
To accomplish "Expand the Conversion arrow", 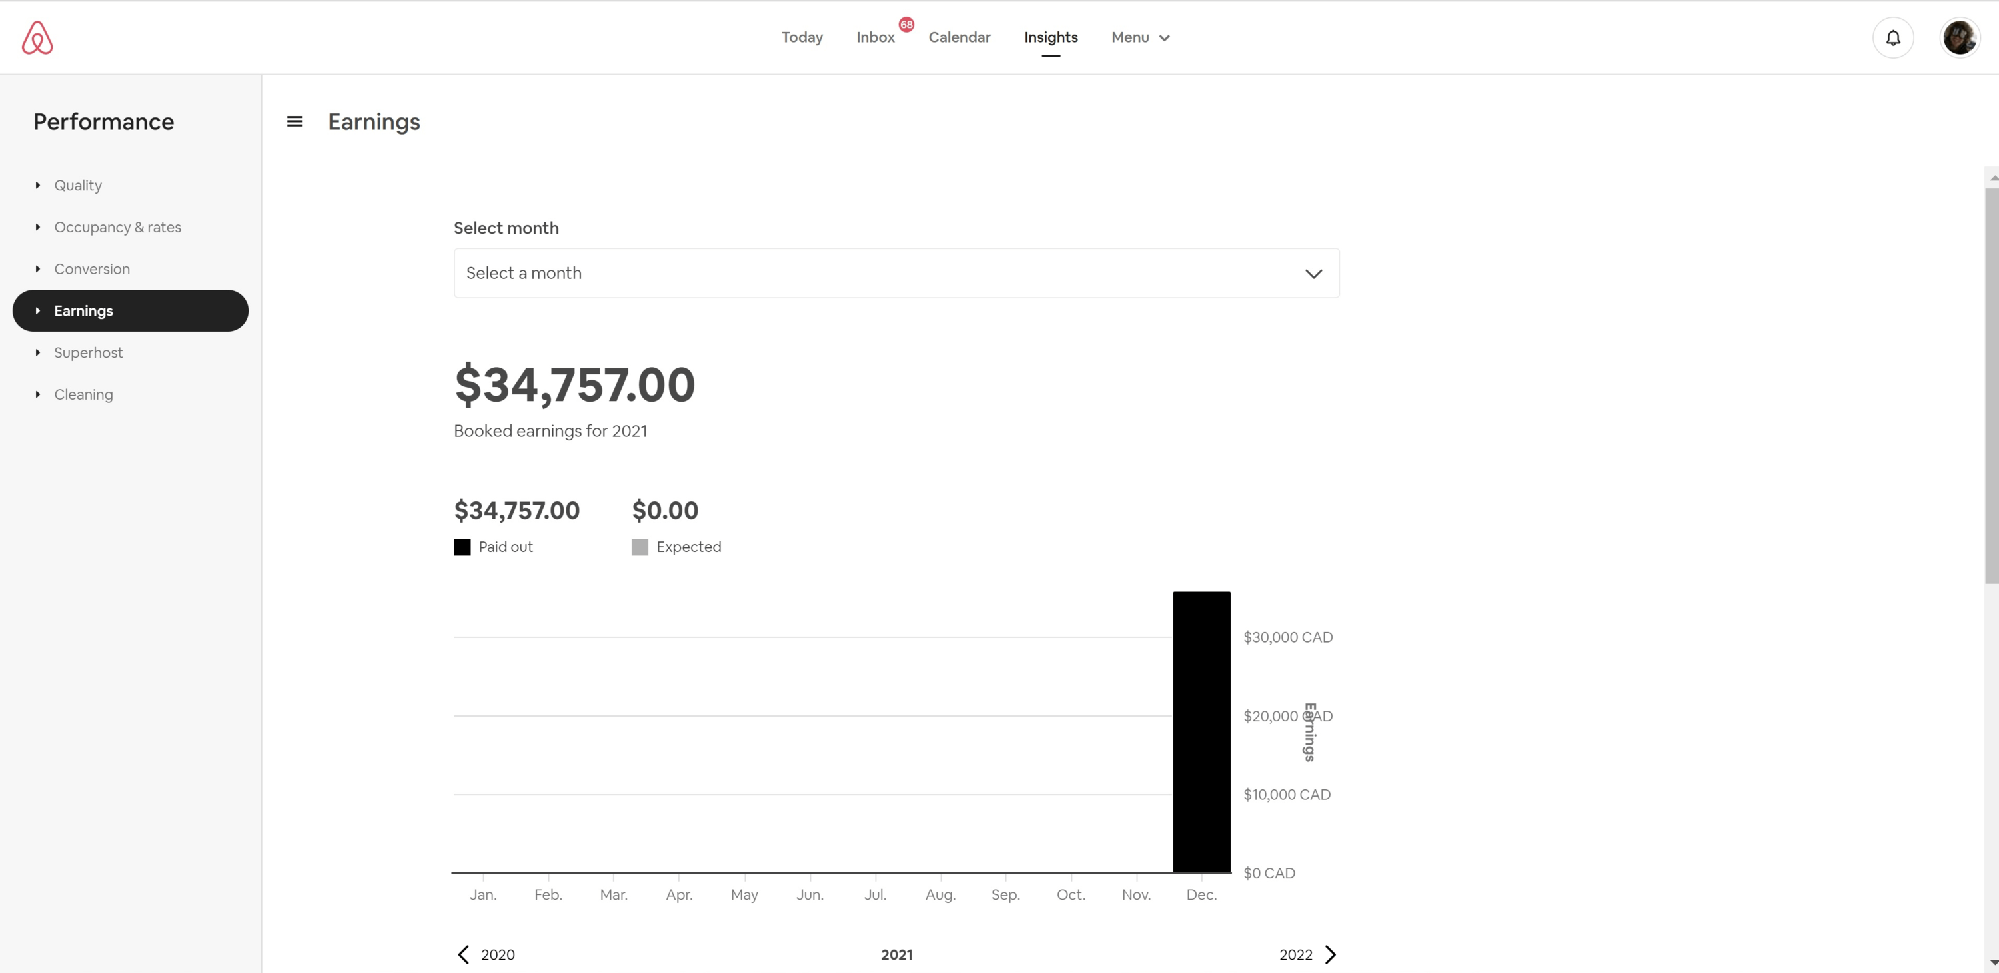I will pos(37,269).
